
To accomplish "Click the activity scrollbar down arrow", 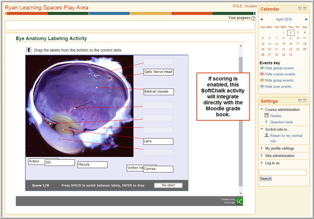I will 241,194.
